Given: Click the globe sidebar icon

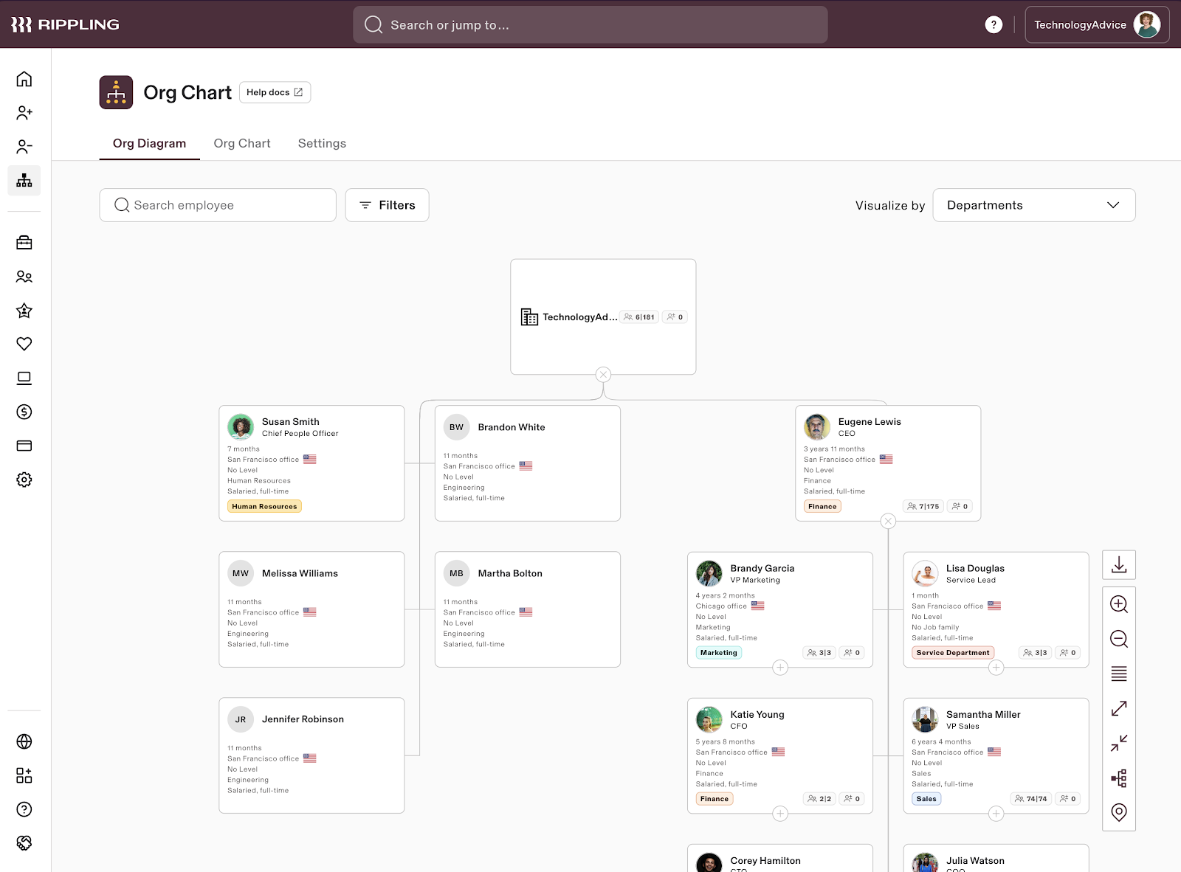Looking at the screenshot, I should (24, 741).
